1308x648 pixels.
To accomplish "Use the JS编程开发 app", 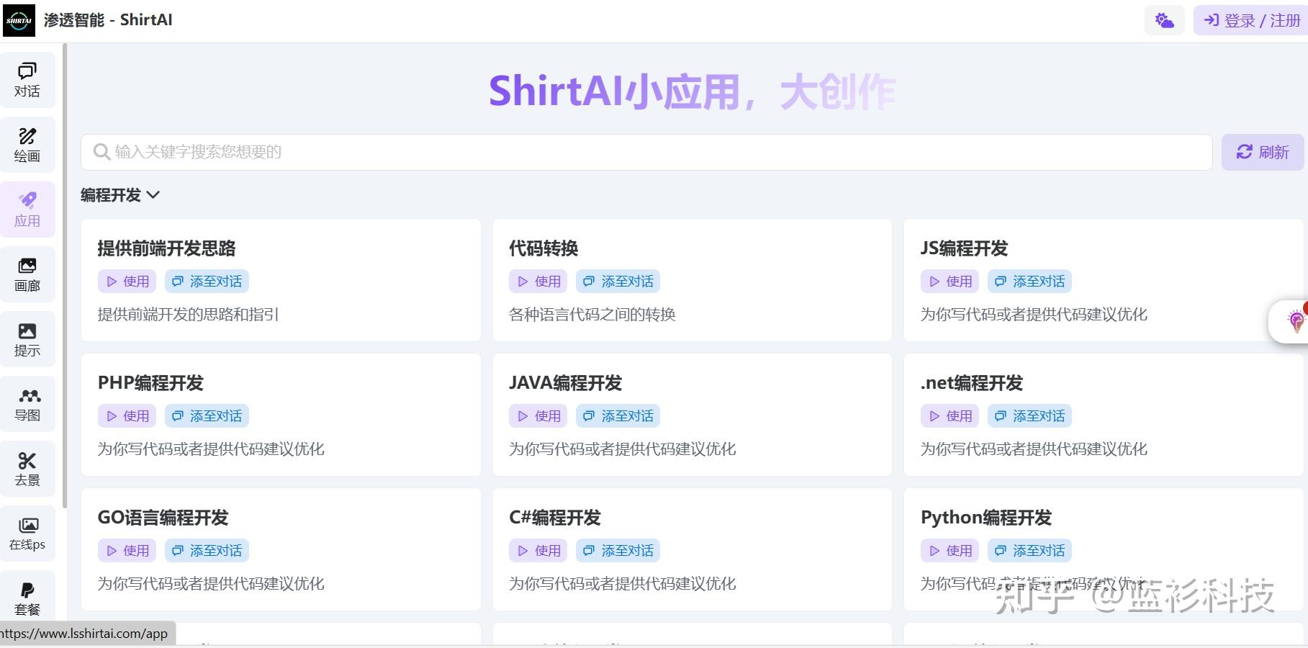I will (x=950, y=281).
